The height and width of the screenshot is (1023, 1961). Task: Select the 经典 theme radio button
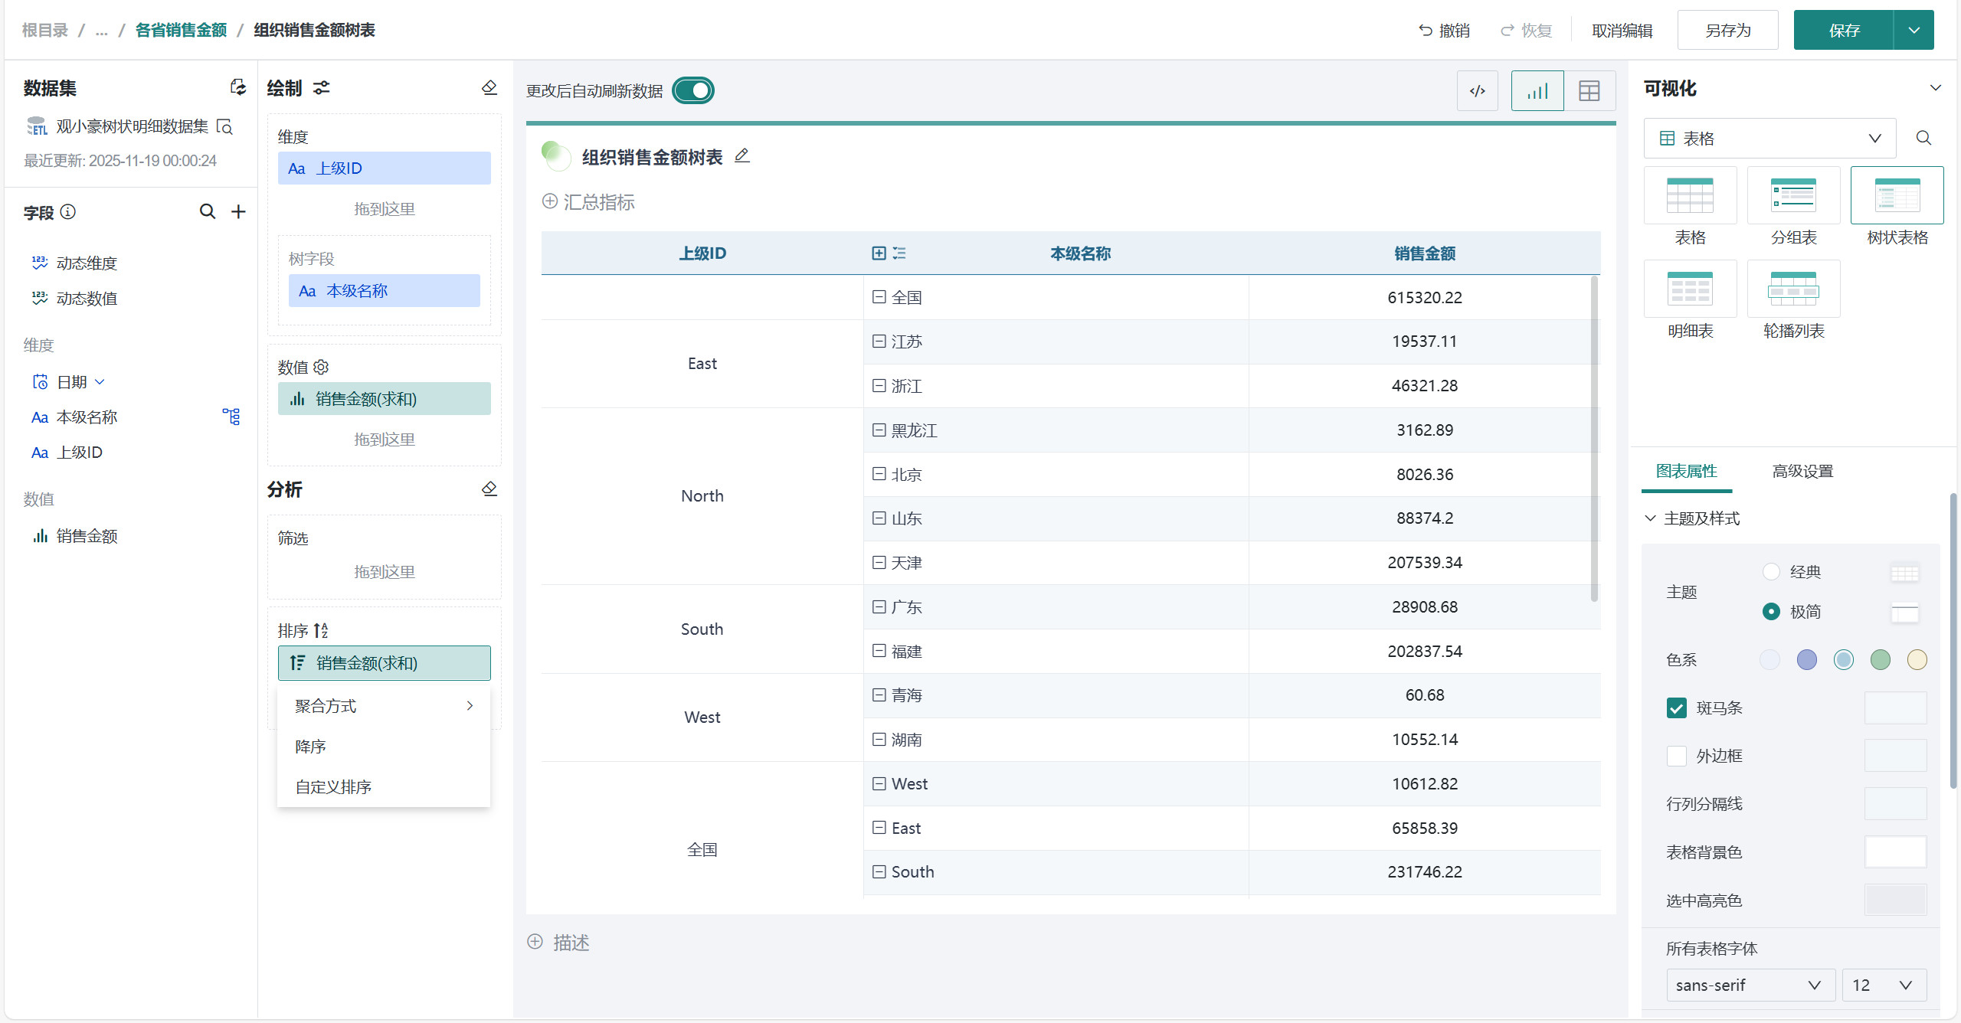click(x=1770, y=571)
